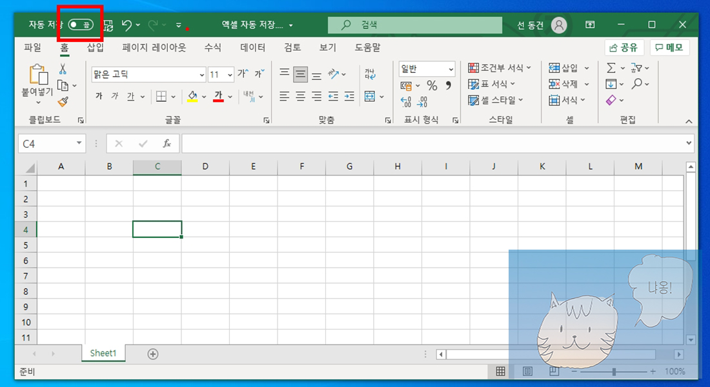710x387 pixels.
Task: Click the Save icon in title bar
Action: coord(108,25)
